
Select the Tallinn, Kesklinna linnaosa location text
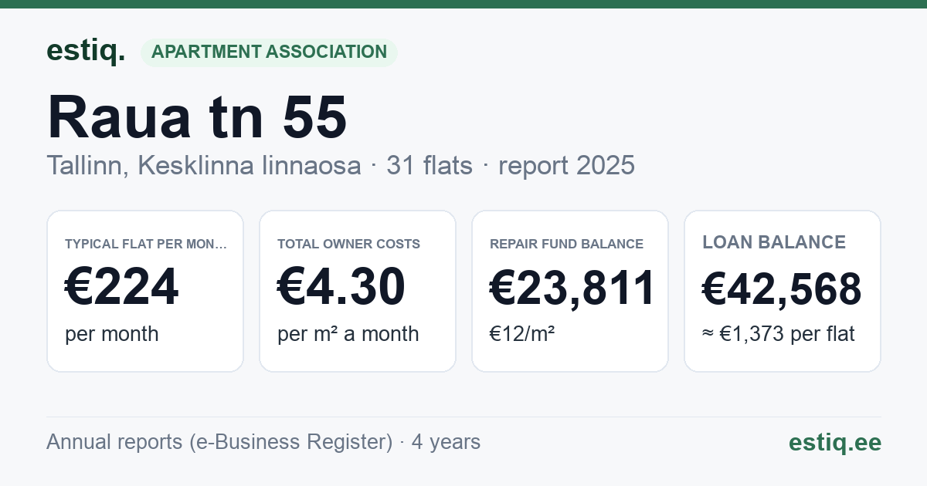(x=203, y=165)
